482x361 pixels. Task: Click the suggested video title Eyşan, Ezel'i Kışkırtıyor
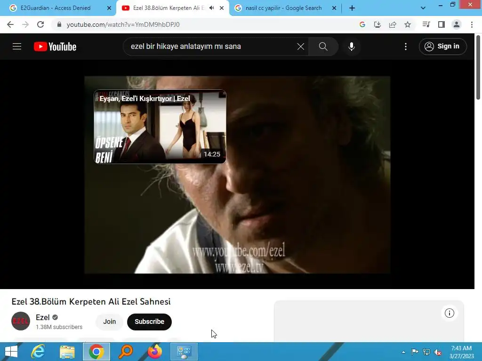pos(145,99)
